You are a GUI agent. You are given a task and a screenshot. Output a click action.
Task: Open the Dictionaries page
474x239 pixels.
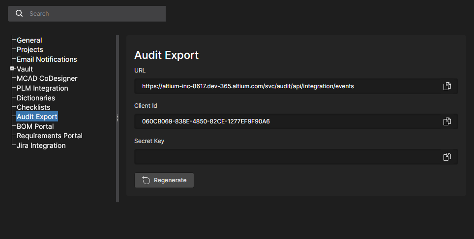coord(36,98)
